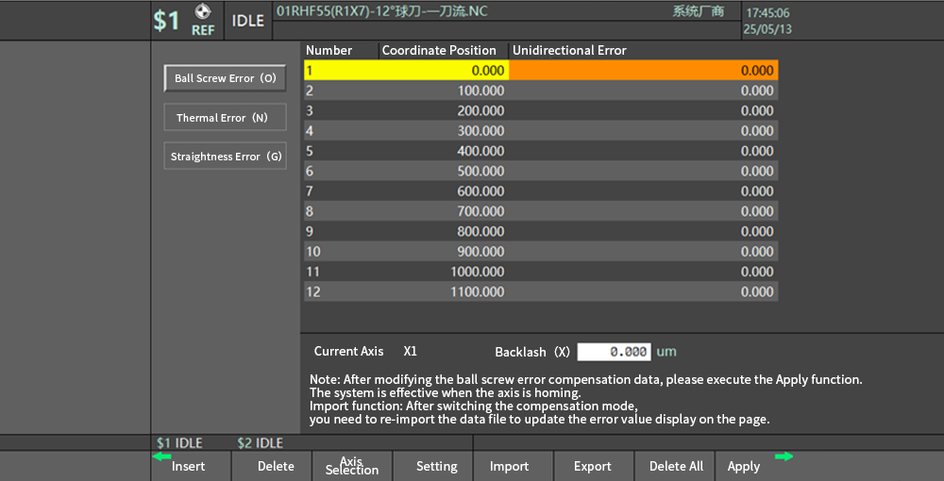Click the Import softkey
Viewport: 944px width, 481px height.
tap(509, 466)
